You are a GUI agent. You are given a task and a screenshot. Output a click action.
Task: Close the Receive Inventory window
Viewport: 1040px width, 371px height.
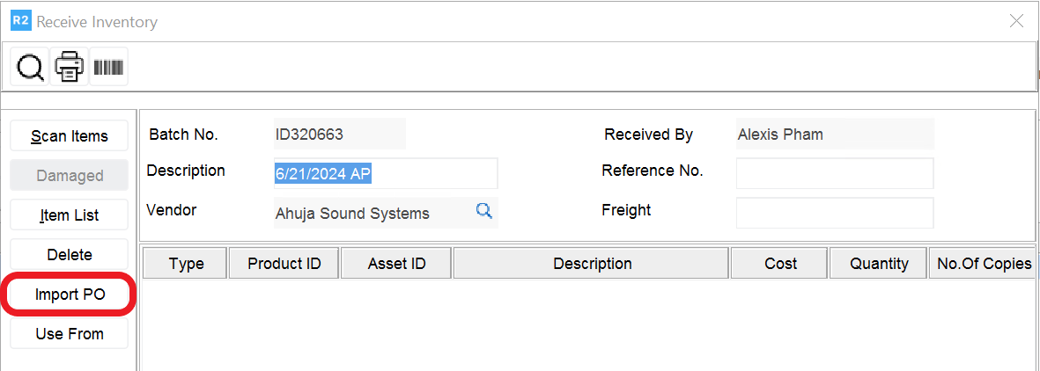(1016, 21)
